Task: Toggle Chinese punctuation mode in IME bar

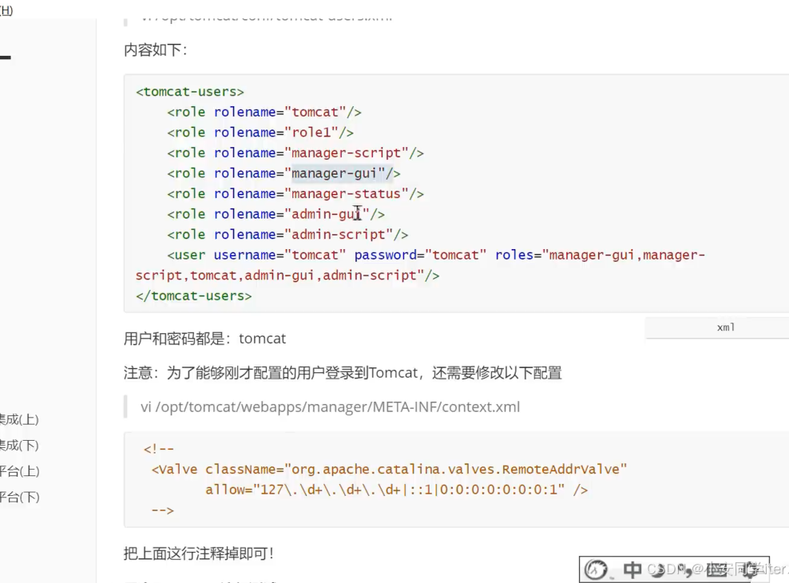Action: coord(686,570)
